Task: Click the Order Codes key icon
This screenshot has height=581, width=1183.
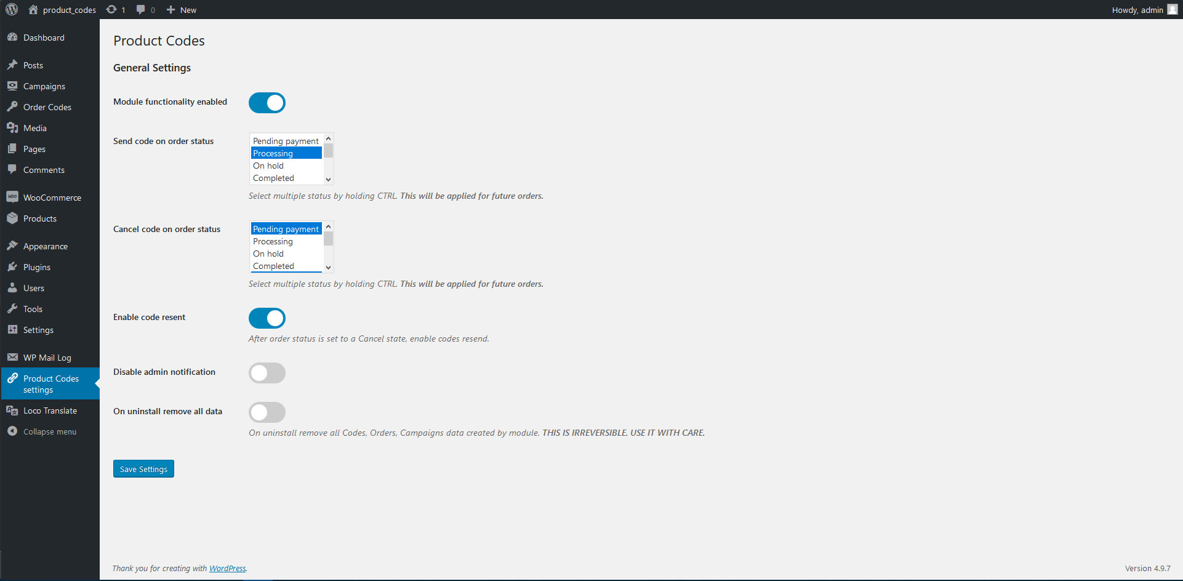Action: (x=12, y=106)
